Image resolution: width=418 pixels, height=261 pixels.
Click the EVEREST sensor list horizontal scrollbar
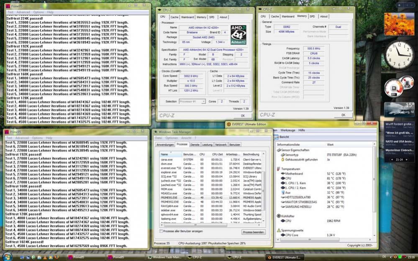tap(324, 240)
